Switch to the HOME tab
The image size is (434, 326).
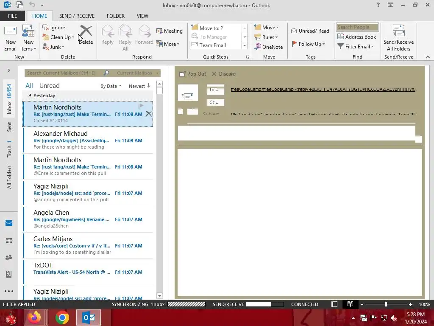(x=39, y=16)
